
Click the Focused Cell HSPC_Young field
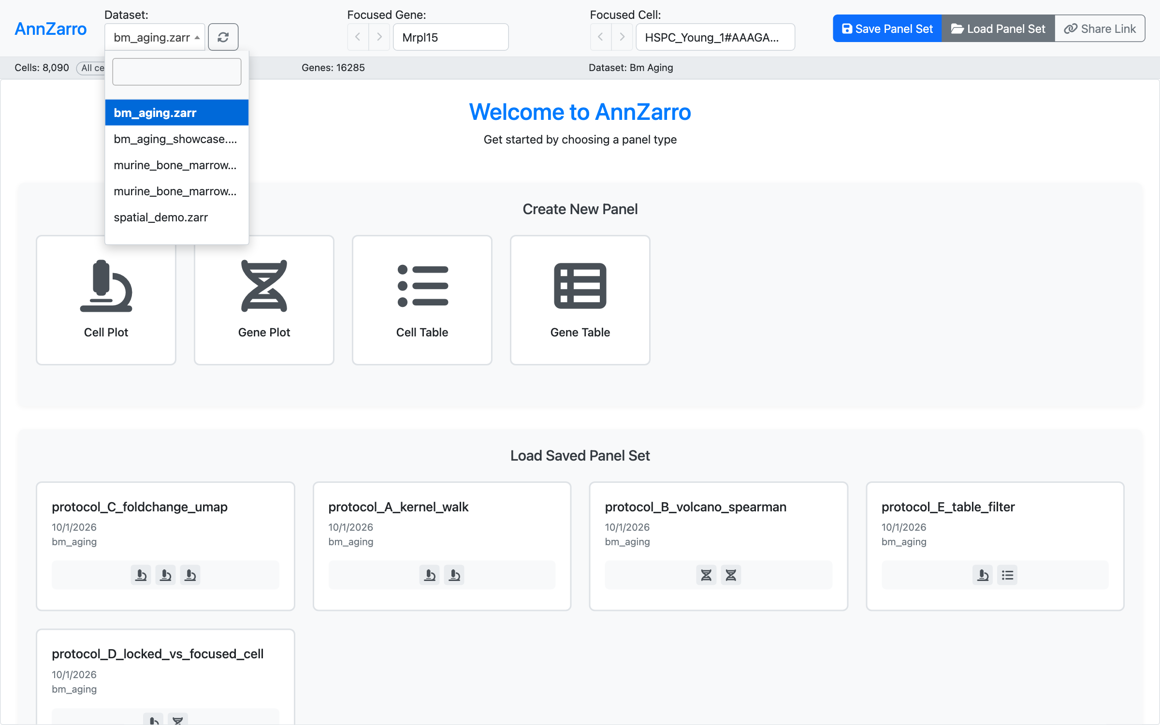715,37
